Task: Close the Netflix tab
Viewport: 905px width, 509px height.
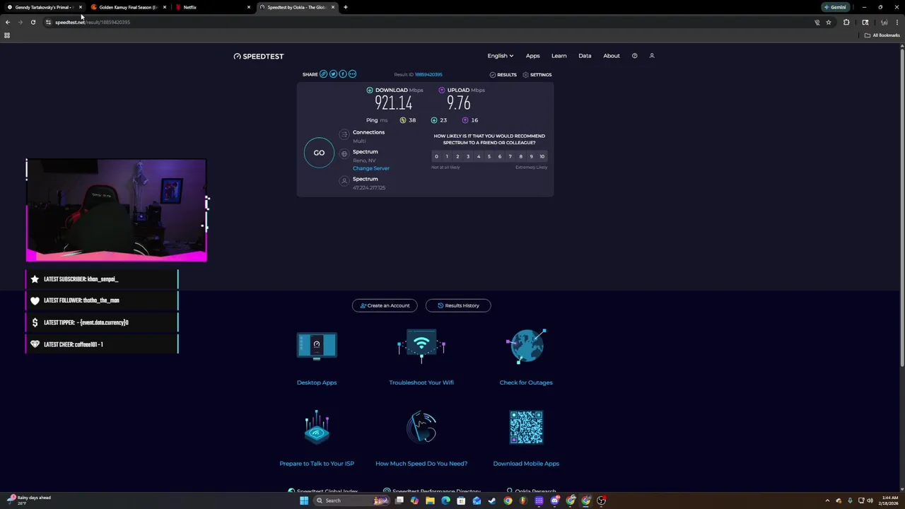Action: pos(248,7)
